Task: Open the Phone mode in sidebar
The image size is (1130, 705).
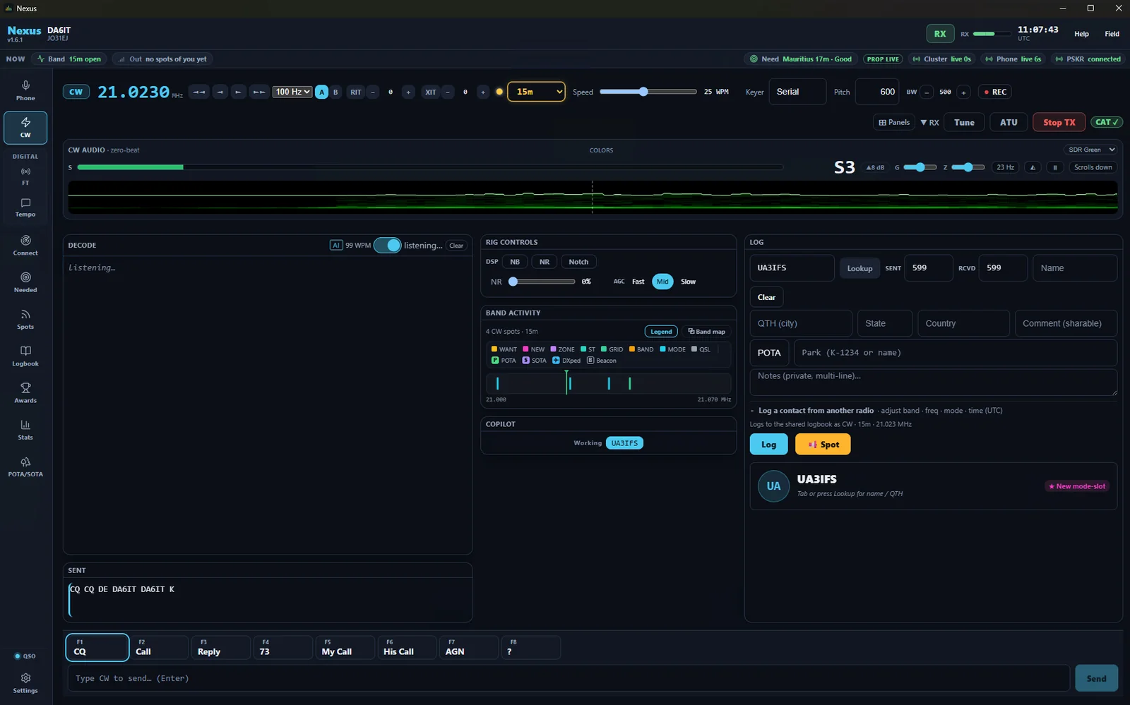Action: click(25, 90)
